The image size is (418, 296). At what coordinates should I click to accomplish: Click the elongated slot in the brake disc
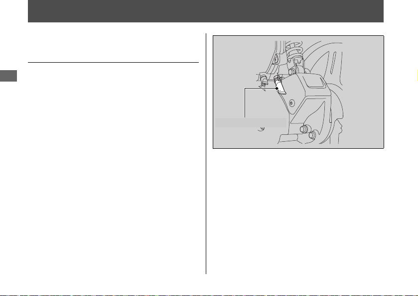tap(333, 63)
